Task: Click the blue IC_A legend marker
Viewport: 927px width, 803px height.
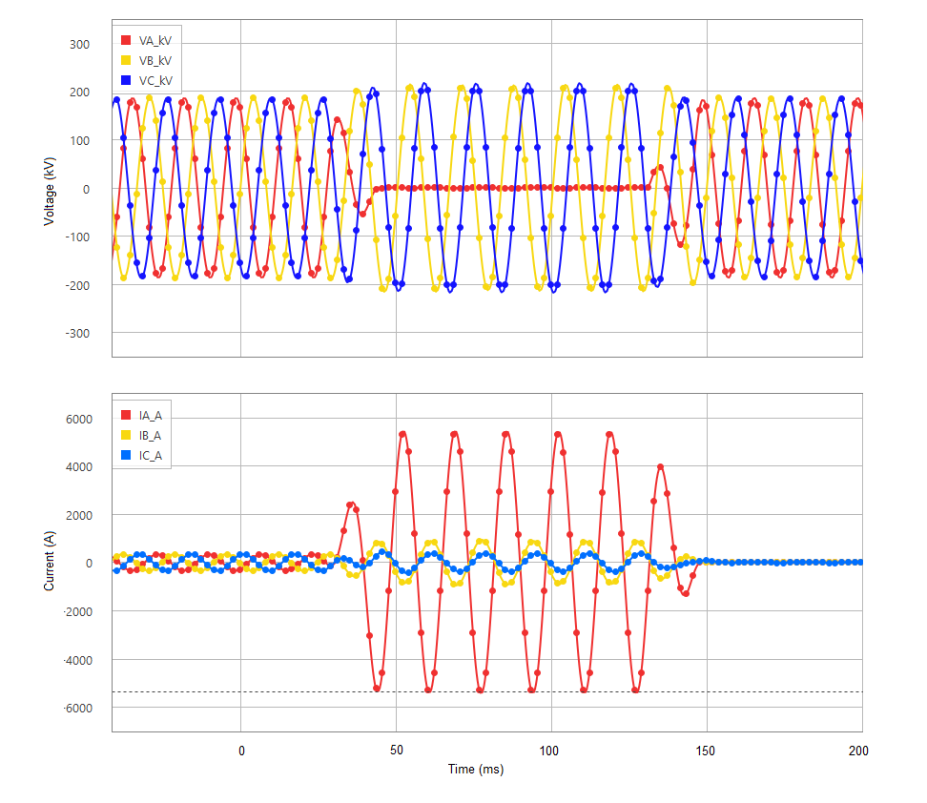Action: click(x=125, y=456)
